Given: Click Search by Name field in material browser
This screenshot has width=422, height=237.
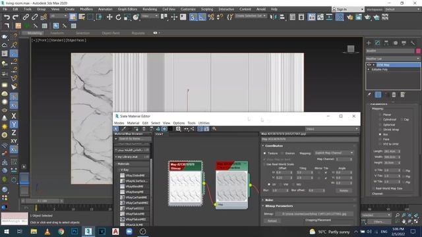Looking at the screenshot, I should 135,139.
